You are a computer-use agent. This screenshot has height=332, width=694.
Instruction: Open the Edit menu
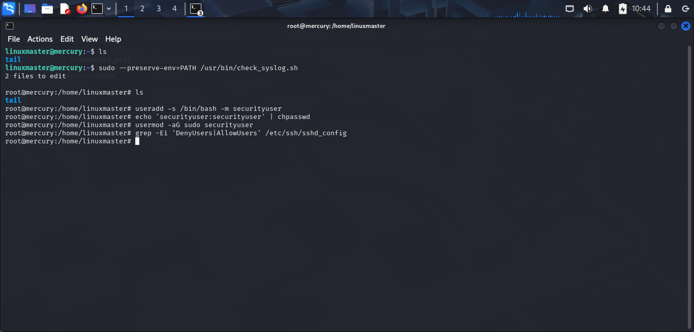tap(67, 39)
